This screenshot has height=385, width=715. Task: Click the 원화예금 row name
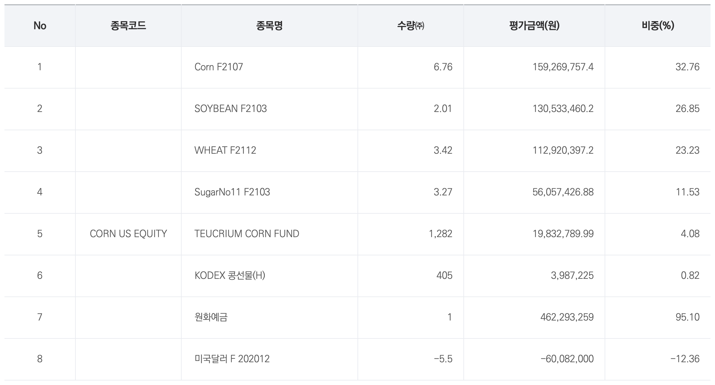click(x=211, y=317)
